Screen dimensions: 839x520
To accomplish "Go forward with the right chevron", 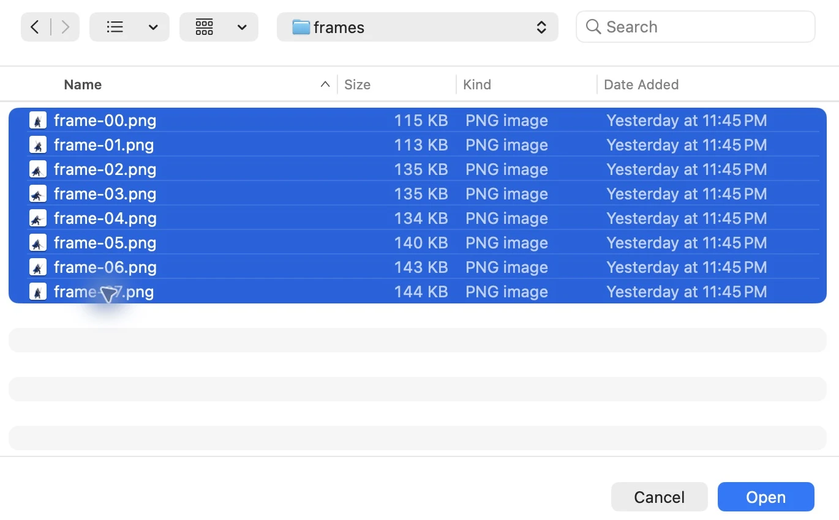I will [x=65, y=27].
